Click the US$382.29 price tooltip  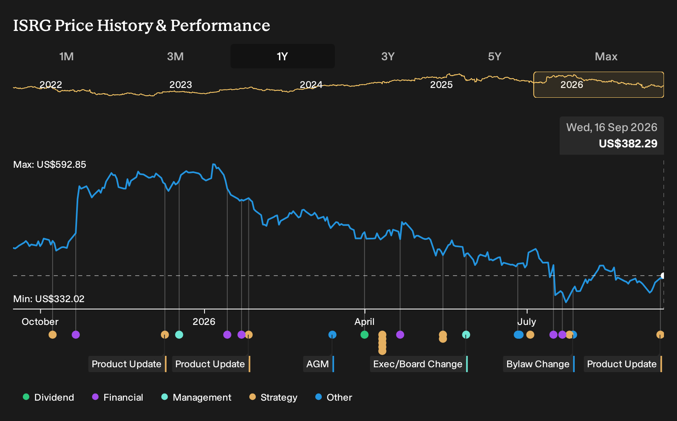click(x=612, y=136)
